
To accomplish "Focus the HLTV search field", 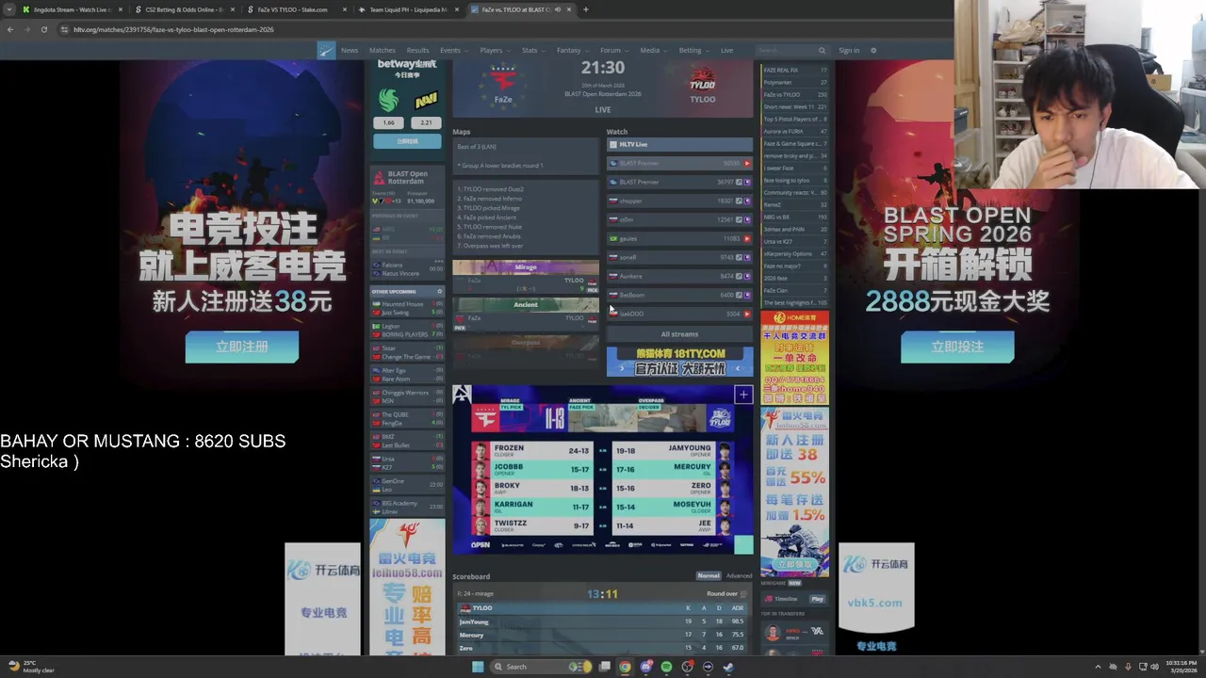I will (x=786, y=50).
